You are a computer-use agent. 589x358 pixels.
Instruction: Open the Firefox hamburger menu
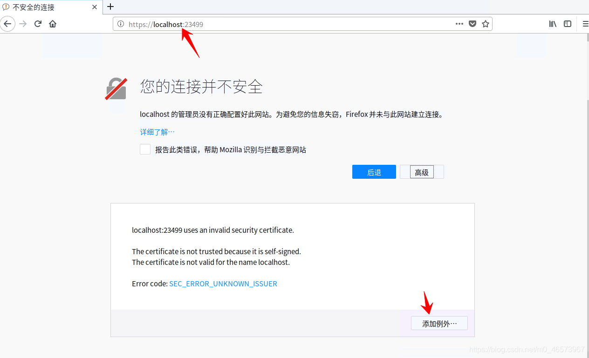(585, 24)
